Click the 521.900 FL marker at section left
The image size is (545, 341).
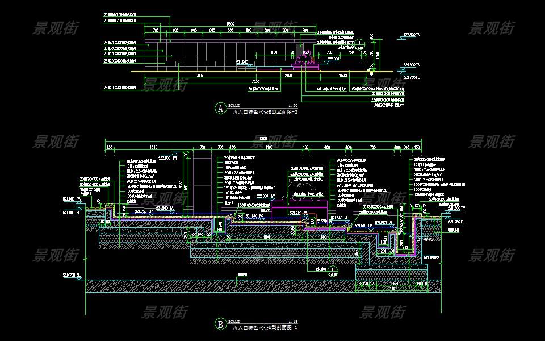pos(72,213)
